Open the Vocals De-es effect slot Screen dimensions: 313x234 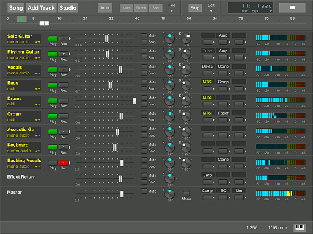click(x=207, y=66)
